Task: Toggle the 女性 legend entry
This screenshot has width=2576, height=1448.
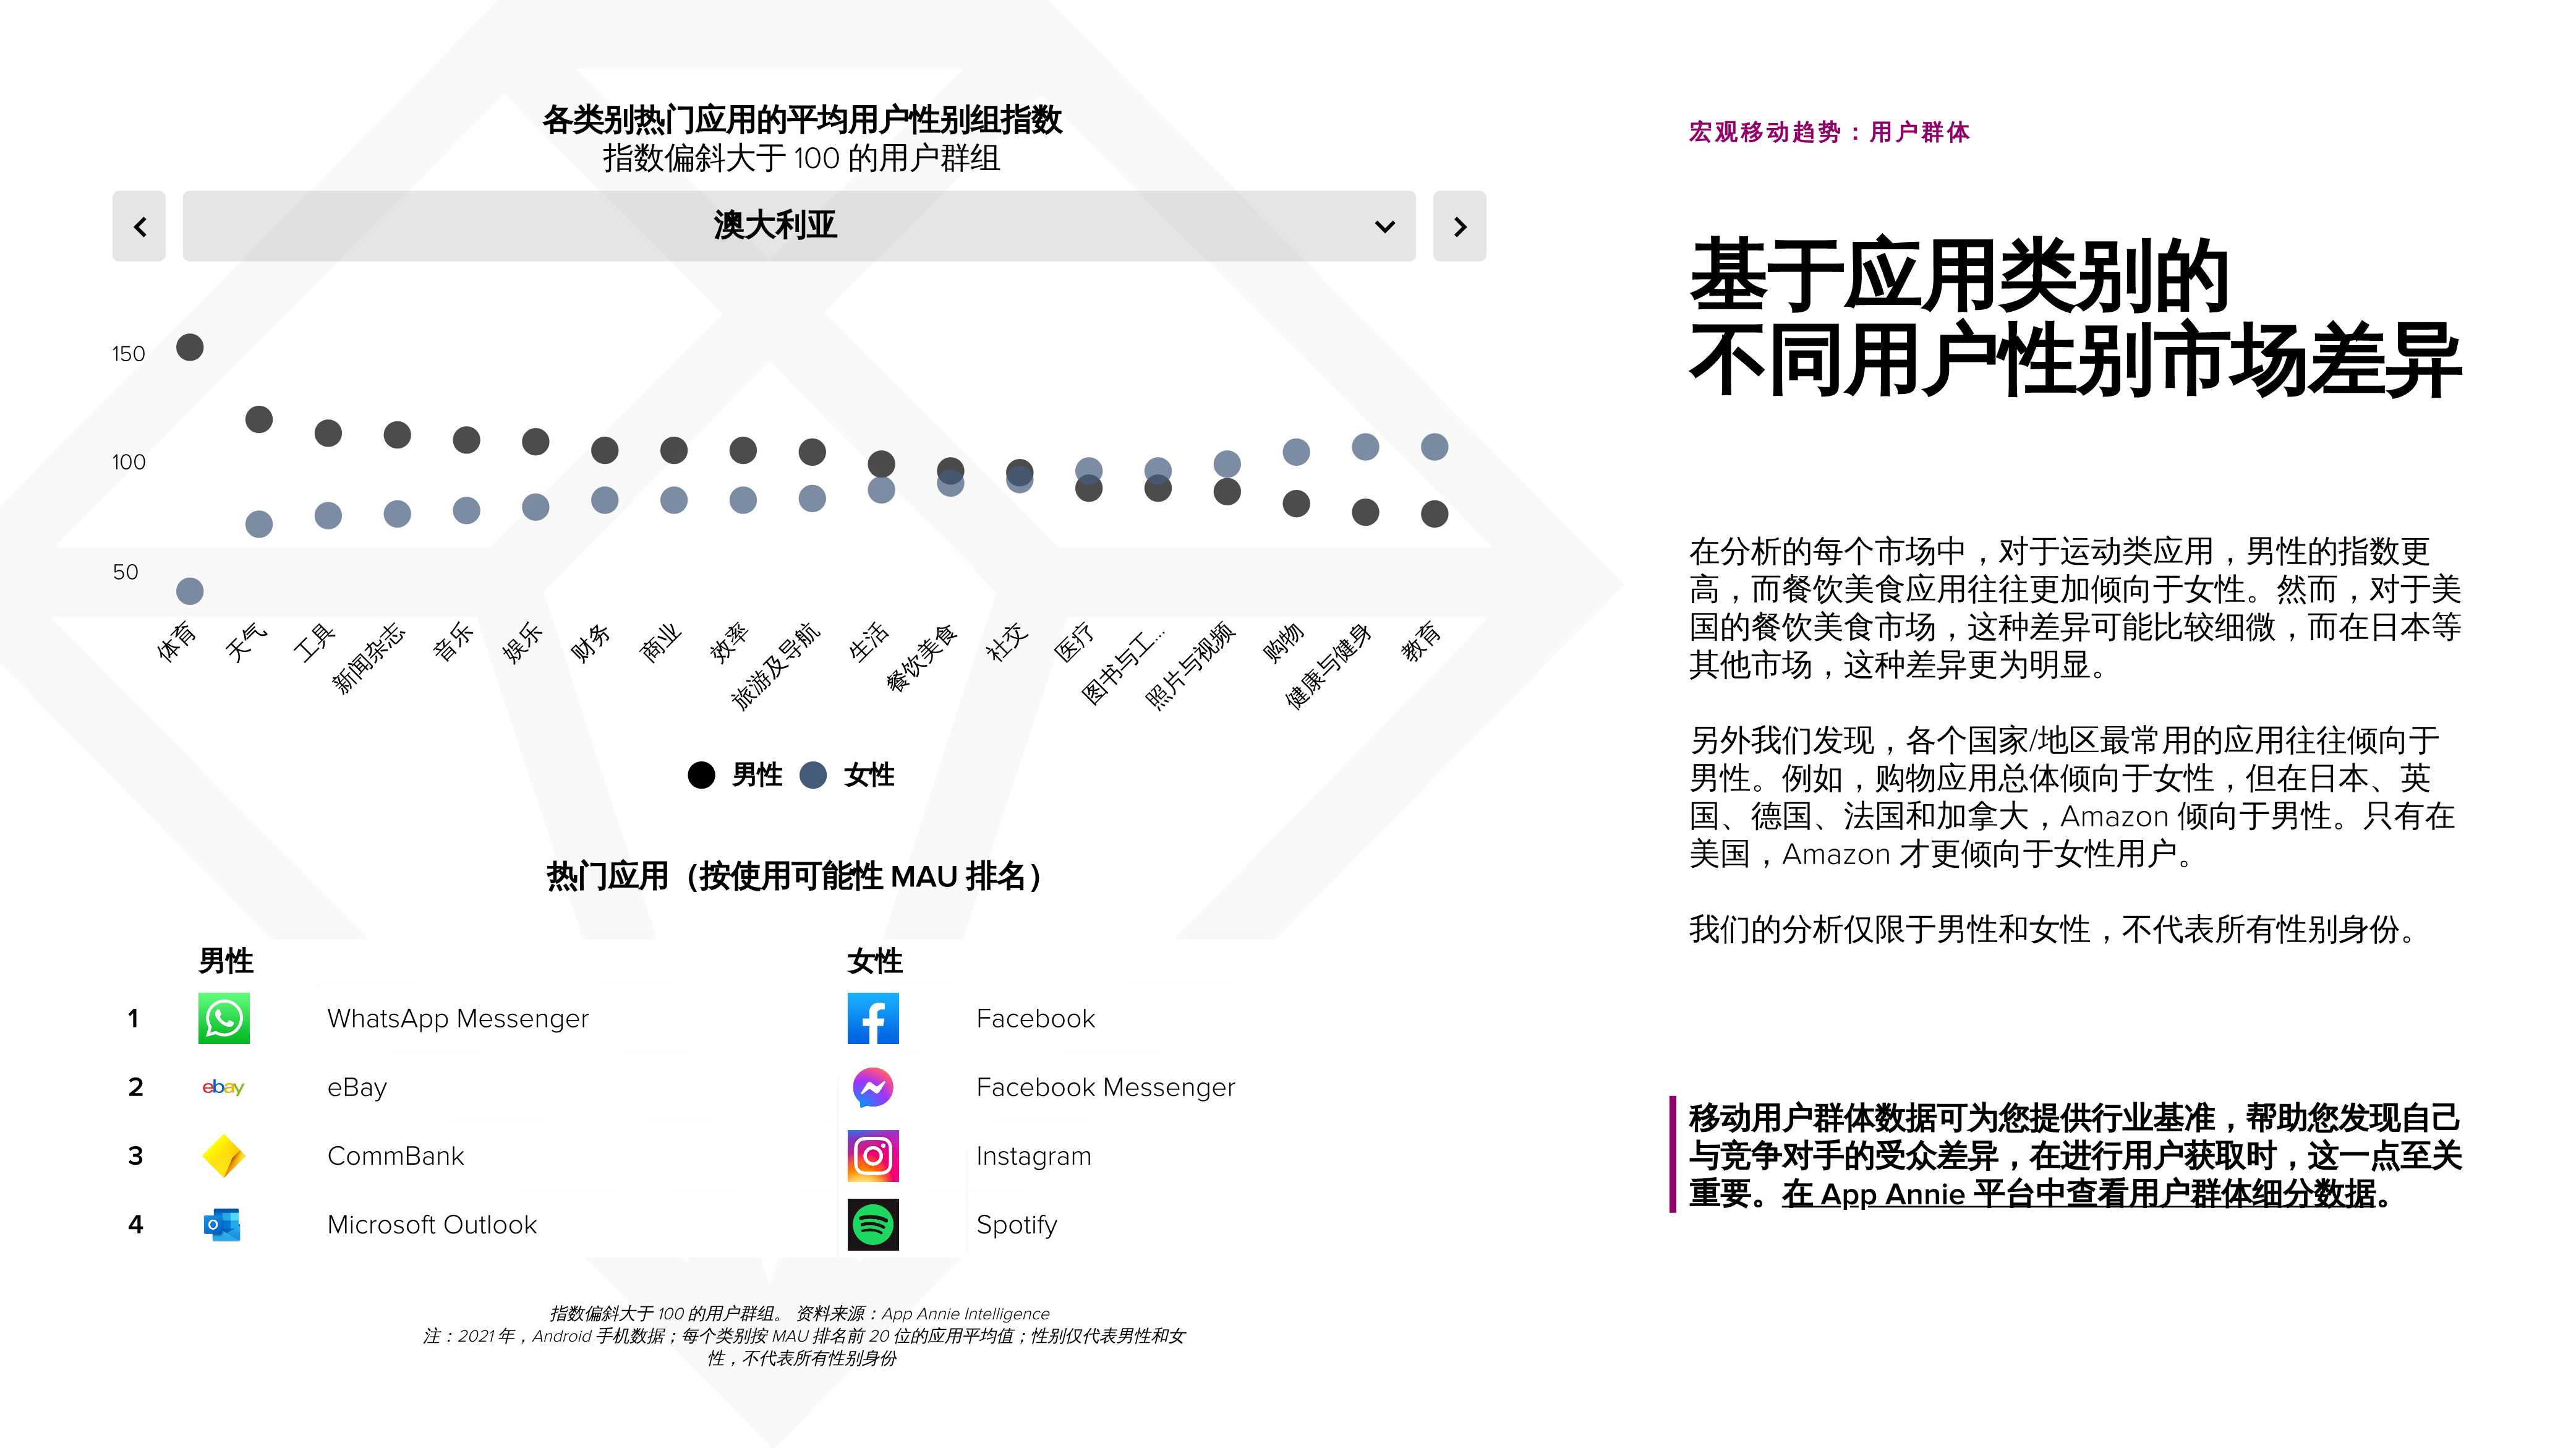Action: tap(848, 775)
